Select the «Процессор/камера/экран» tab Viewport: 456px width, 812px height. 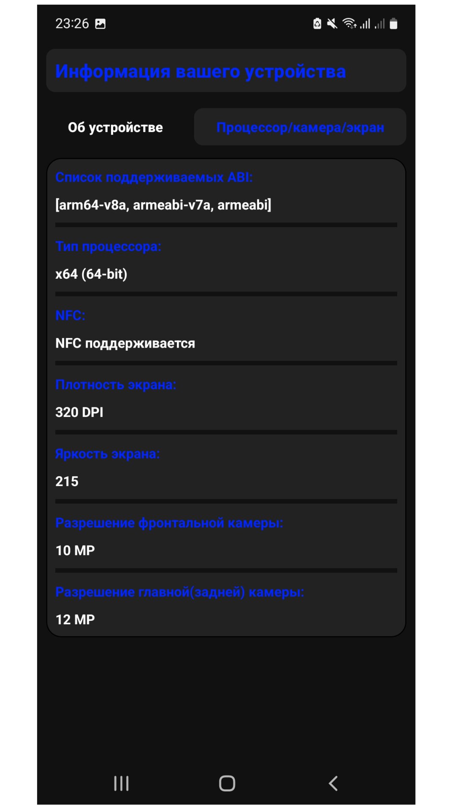(x=300, y=127)
